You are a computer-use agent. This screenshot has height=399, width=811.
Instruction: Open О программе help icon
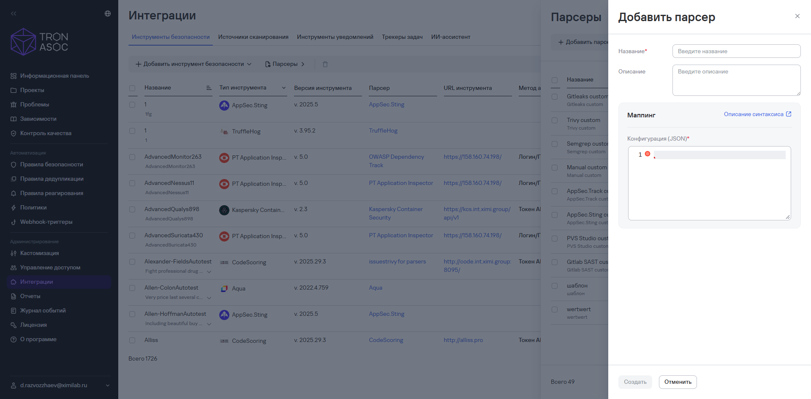coord(14,339)
